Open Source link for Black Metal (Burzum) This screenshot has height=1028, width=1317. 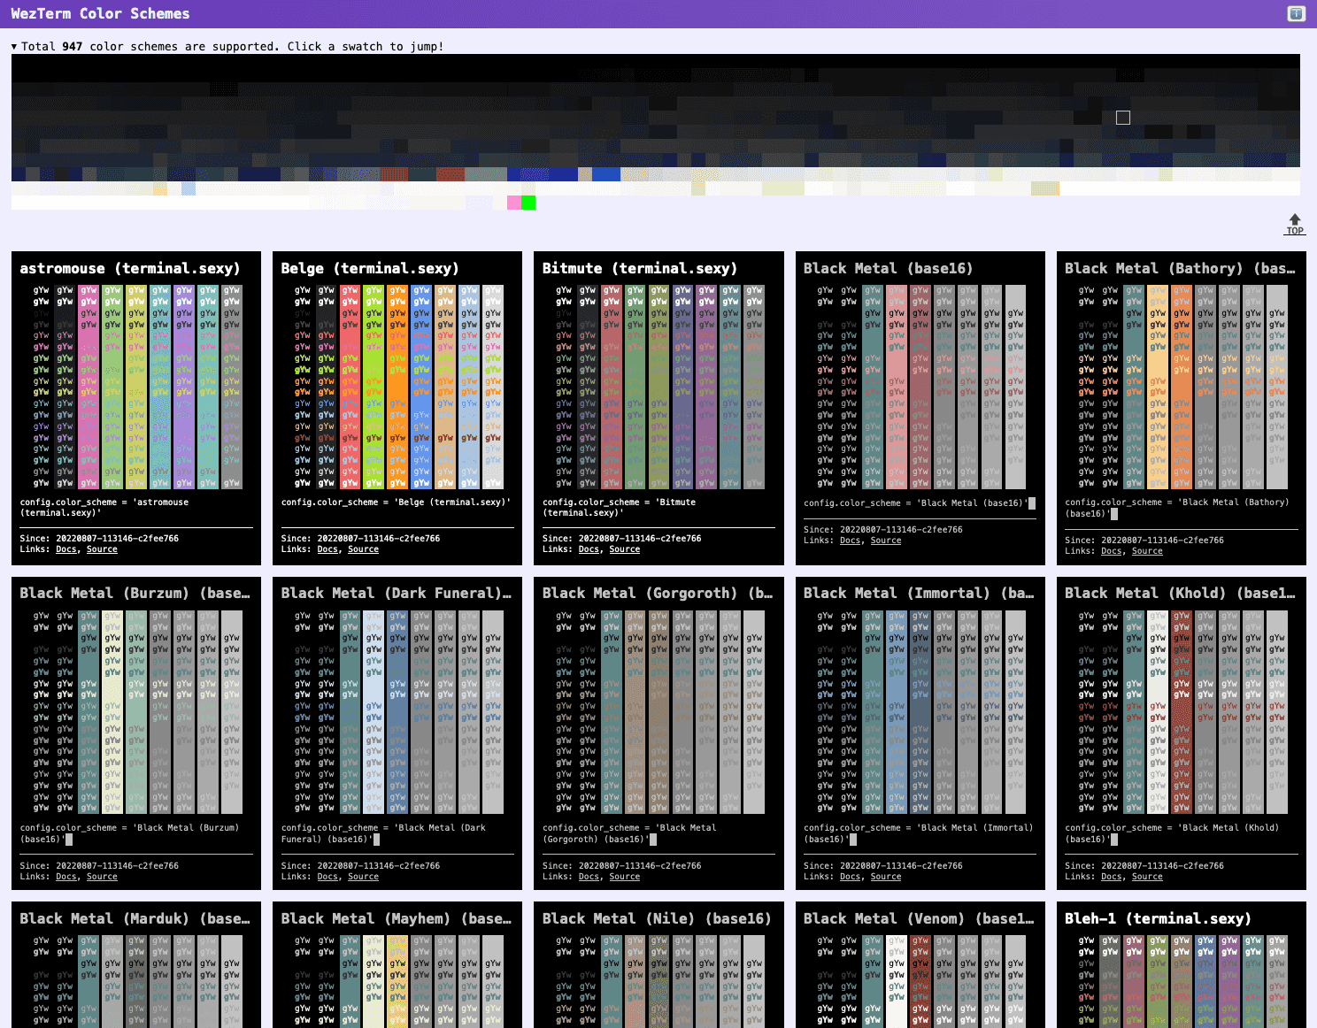[x=102, y=877]
